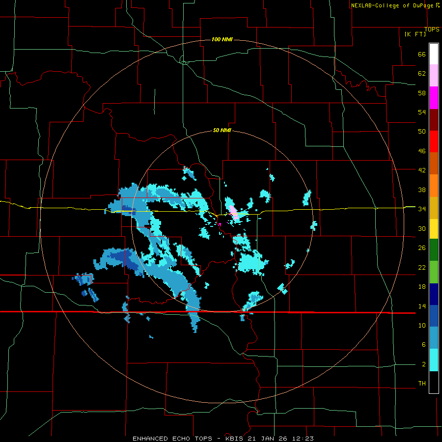Select the dark red 54 kft swatch
The width and height of the screenshot is (442, 442).
click(434, 120)
